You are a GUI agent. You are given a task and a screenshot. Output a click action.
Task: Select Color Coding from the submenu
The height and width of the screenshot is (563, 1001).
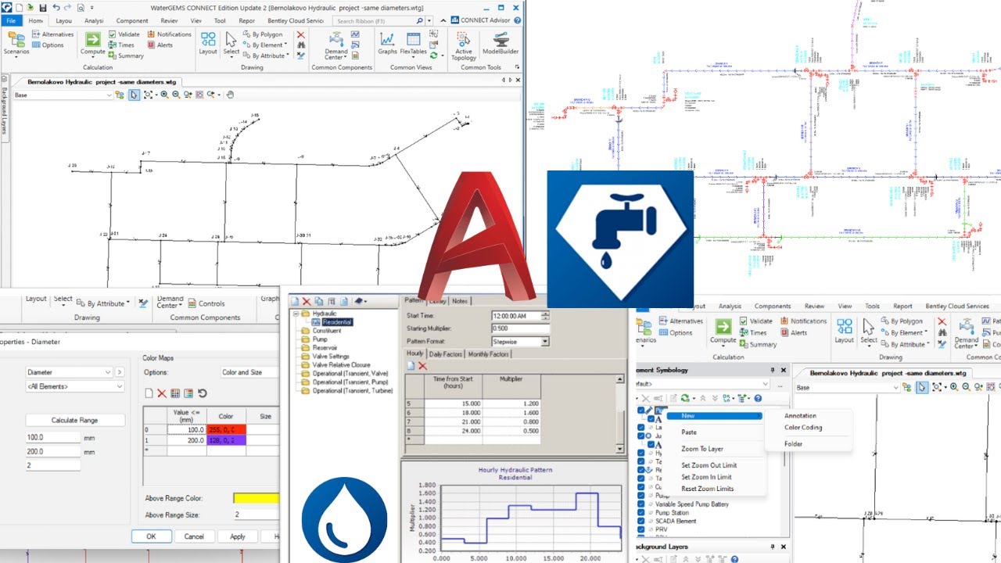[803, 428]
